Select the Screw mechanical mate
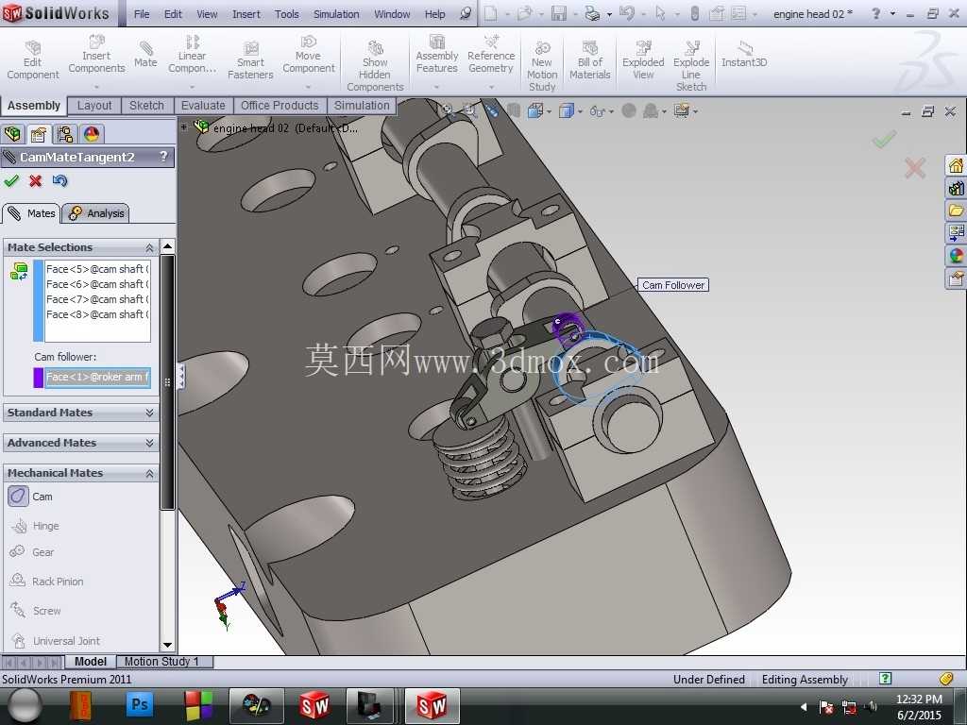 click(36, 611)
